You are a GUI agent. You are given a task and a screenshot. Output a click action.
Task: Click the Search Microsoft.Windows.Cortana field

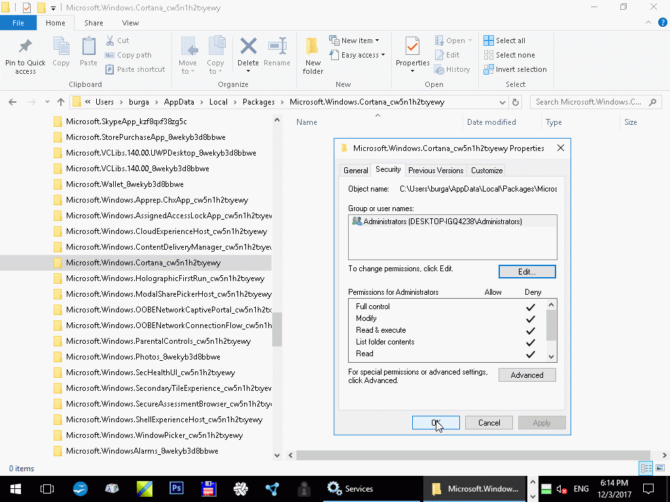(595, 102)
